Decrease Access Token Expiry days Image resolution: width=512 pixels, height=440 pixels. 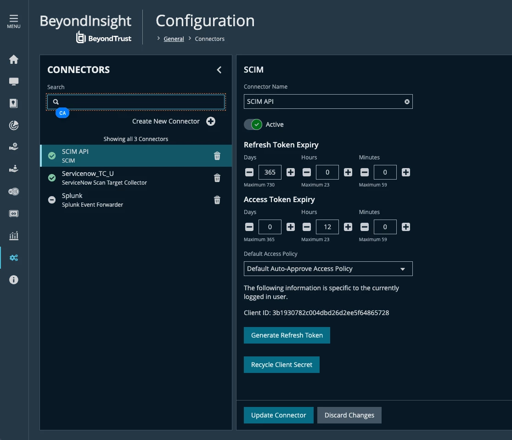249,227
